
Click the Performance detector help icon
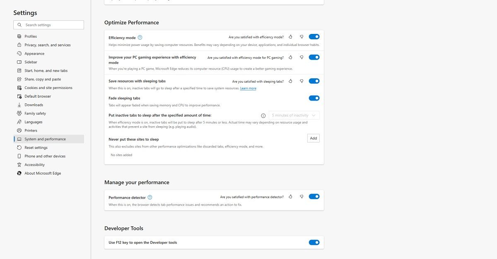[150, 197]
